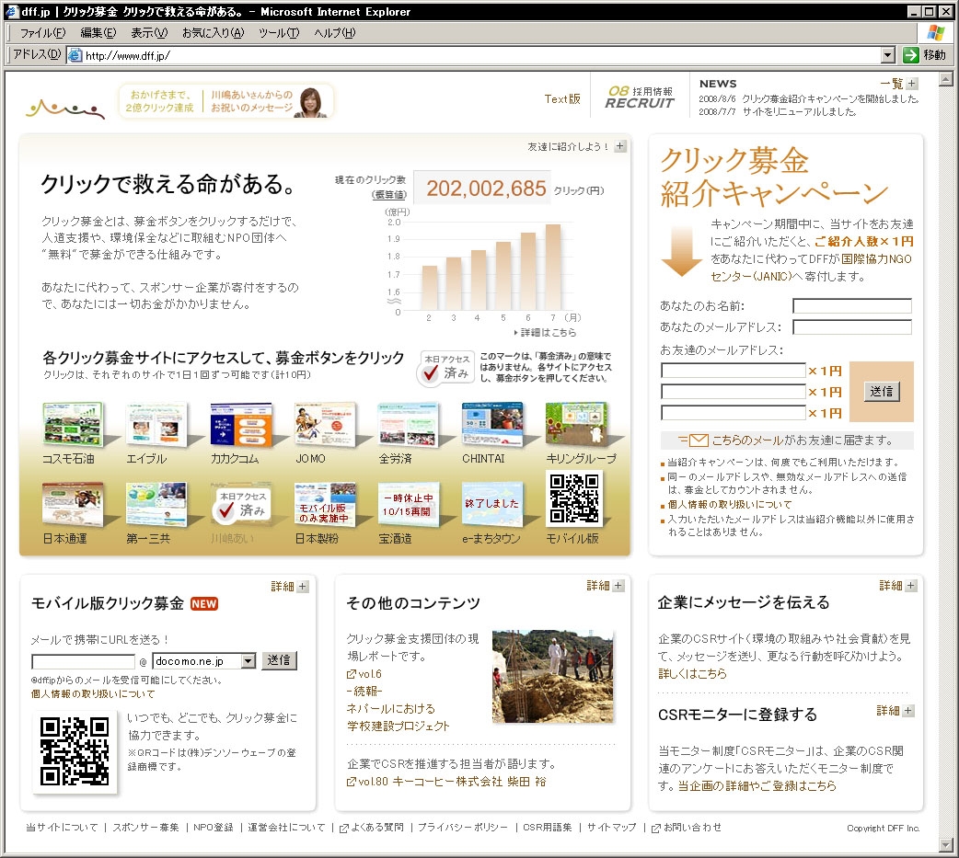The image size is (959, 858).
Task: Click the scrollbar down arrow
Action: 945,844
